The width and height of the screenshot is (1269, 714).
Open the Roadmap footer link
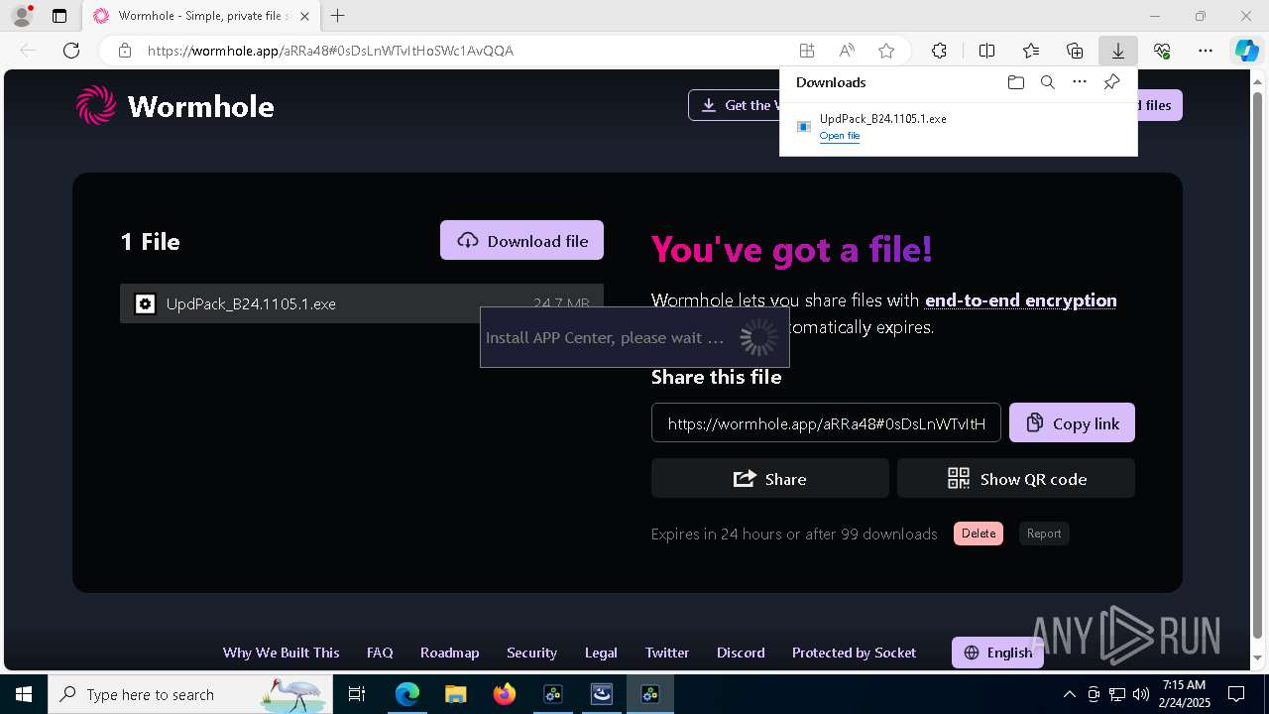[x=449, y=653]
